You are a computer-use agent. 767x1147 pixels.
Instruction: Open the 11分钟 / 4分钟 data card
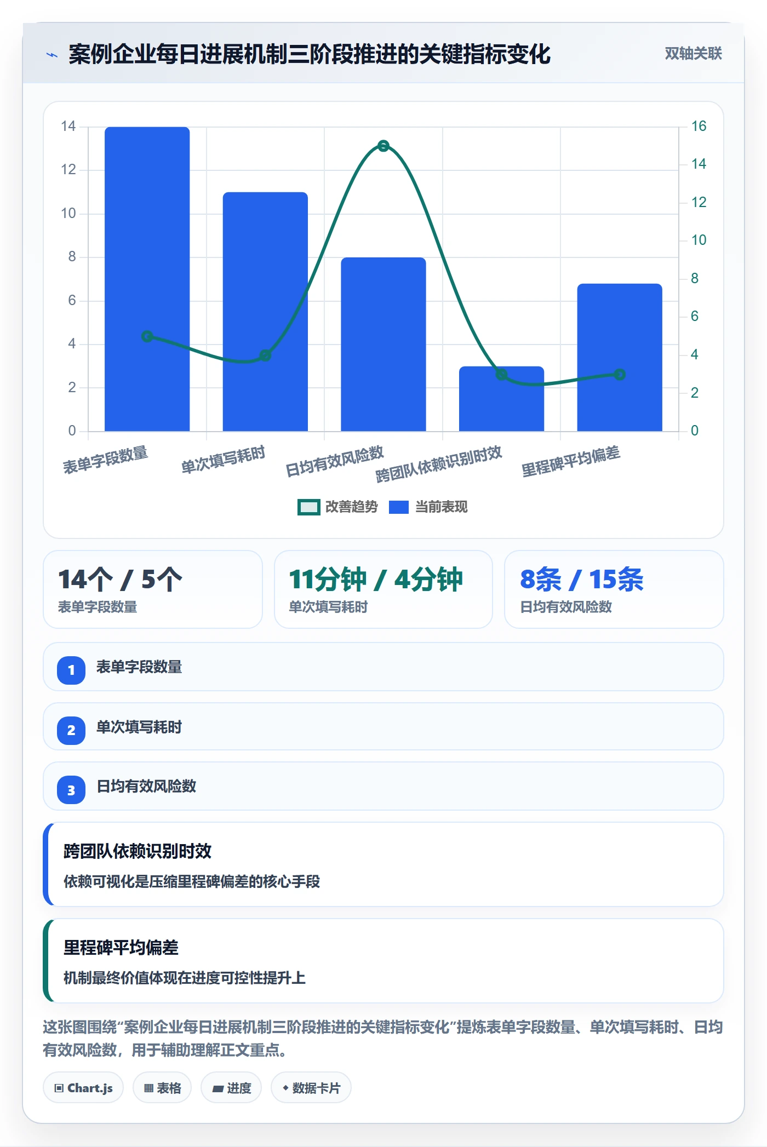pos(383,589)
